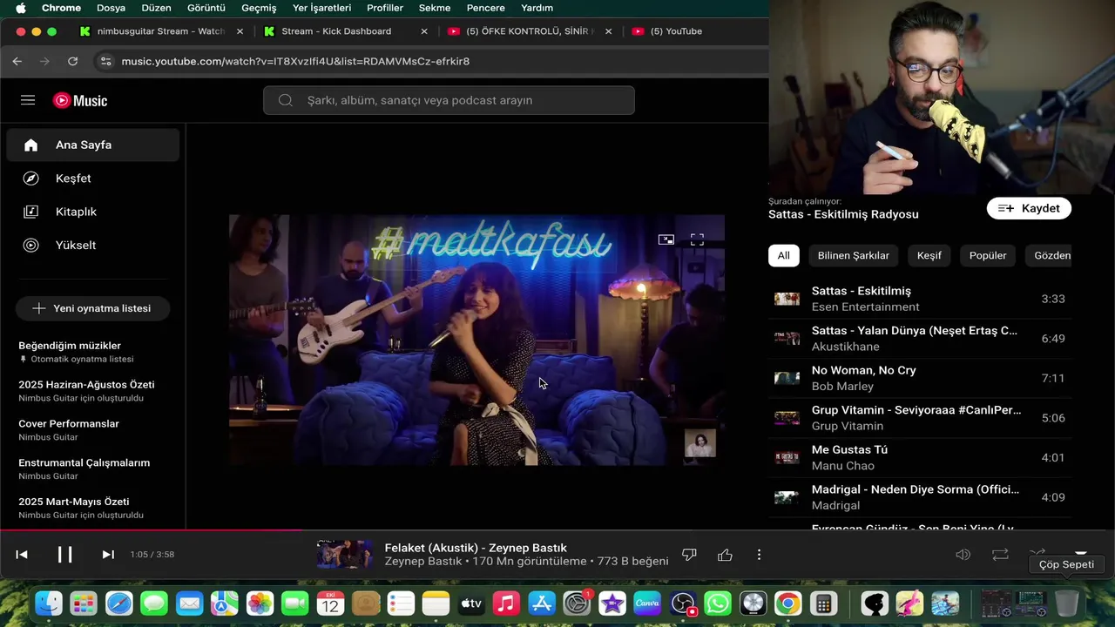Click the Felaket album thumbnail in player bar
The height and width of the screenshot is (627, 1115).
pos(345,555)
